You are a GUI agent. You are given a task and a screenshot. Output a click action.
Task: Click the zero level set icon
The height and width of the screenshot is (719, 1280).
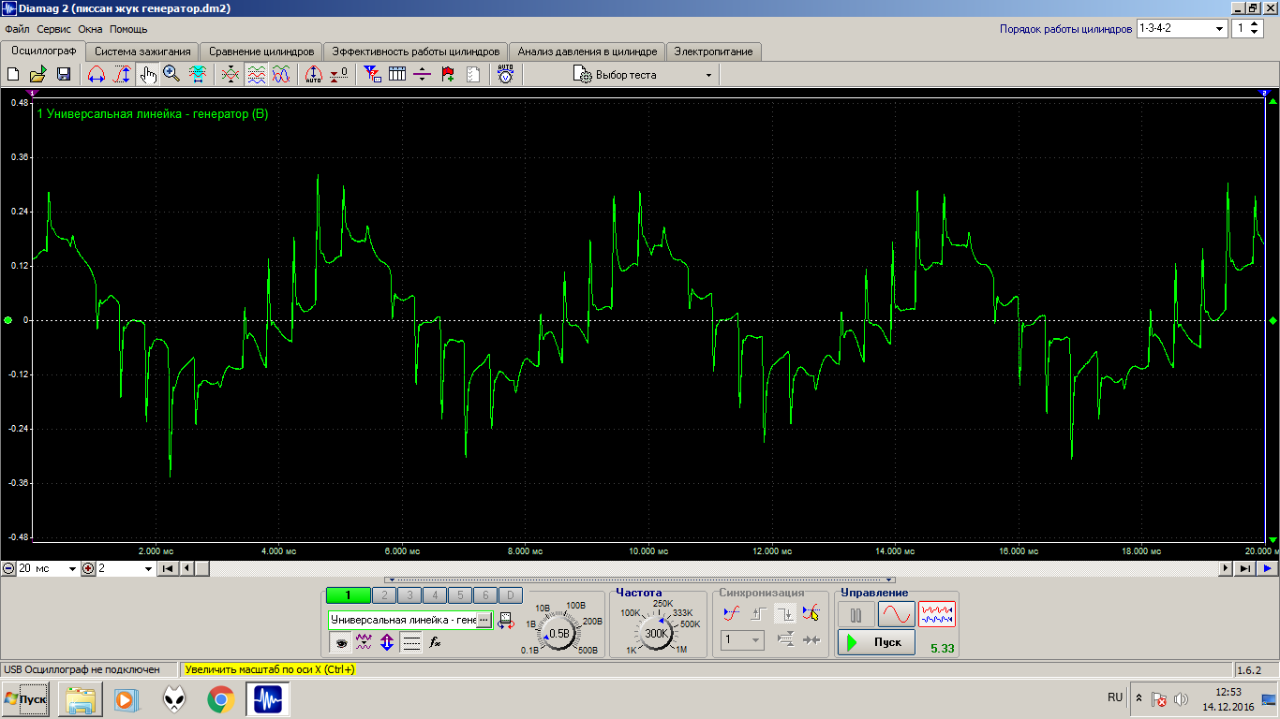click(339, 74)
